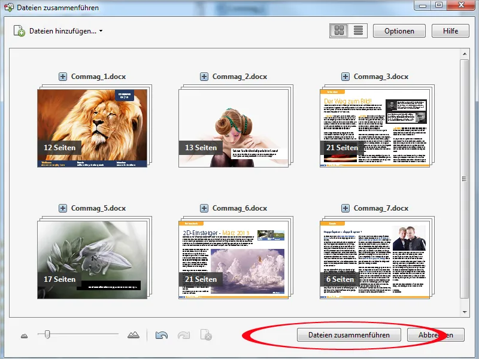Open the Hilfe button
This screenshot has width=479, height=359.
point(450,31)
